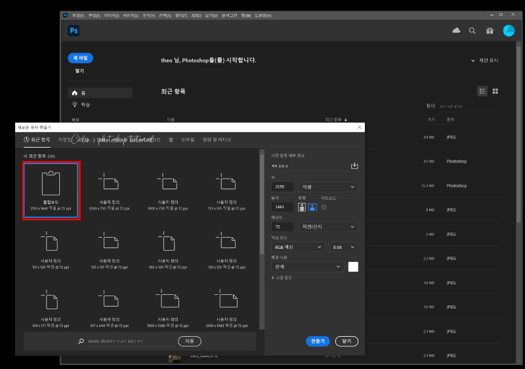The height and width of the screenshot is (369, 525).
Task: Switch to the 영화 및 비디오 tab
Action: 217,140
